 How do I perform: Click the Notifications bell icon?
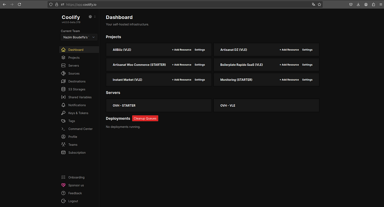63,105
